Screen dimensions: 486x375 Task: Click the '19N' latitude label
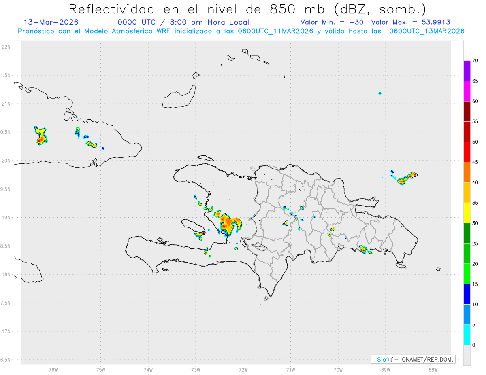(7, 218)
